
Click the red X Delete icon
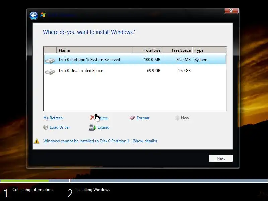pyautogui.click(x=92, y=118)
